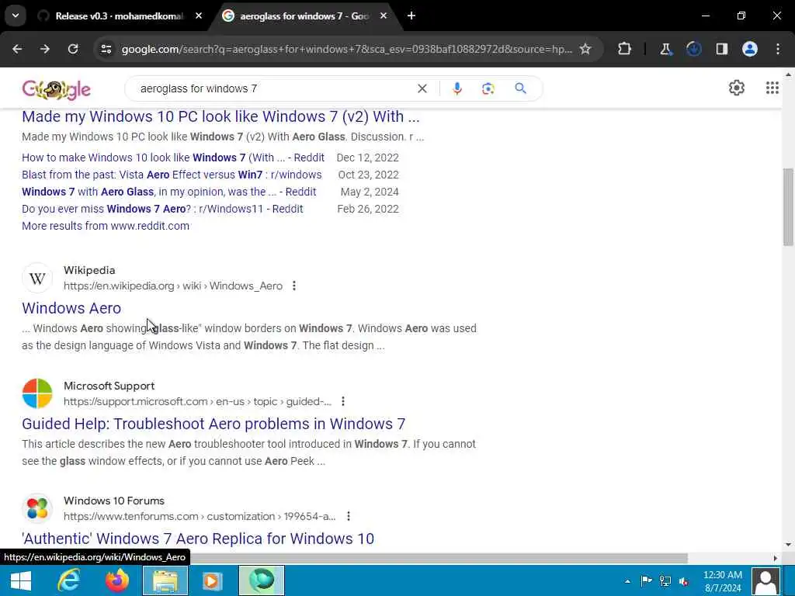Open more options for Microsoft Support result
795x596 pixels.
click(343, 401)
